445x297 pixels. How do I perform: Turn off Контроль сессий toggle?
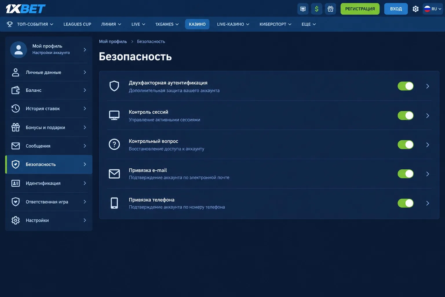click(x=406, y=115)
